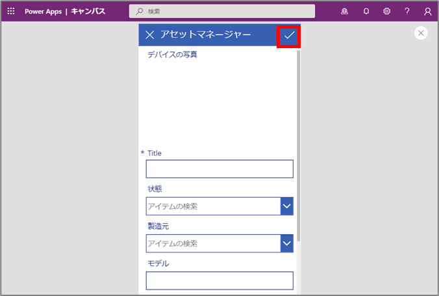Open help question mark
This screenshot has width=439, height=296.
[407, 11]
